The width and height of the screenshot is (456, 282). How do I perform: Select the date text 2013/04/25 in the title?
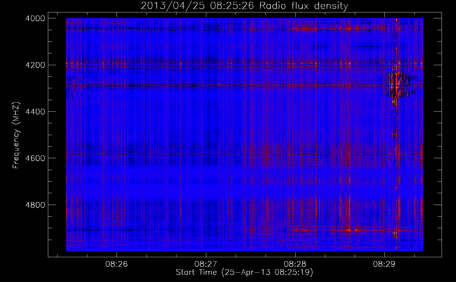point(173,6)
